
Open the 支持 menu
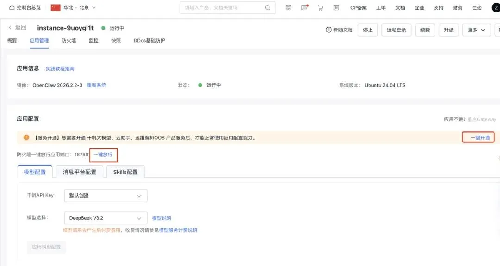(438, 8)
